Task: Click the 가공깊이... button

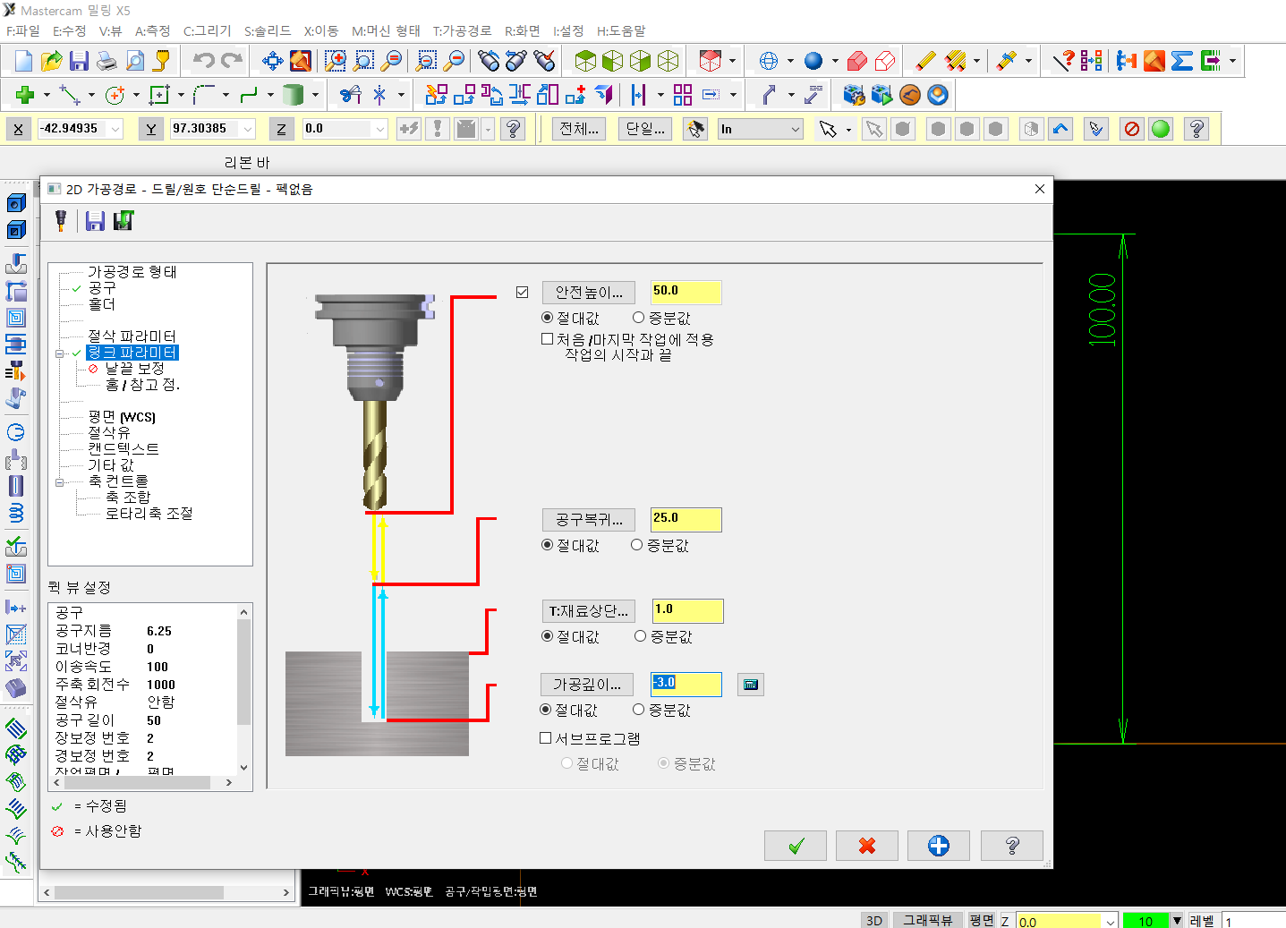Action: click(x=587, y=685)
